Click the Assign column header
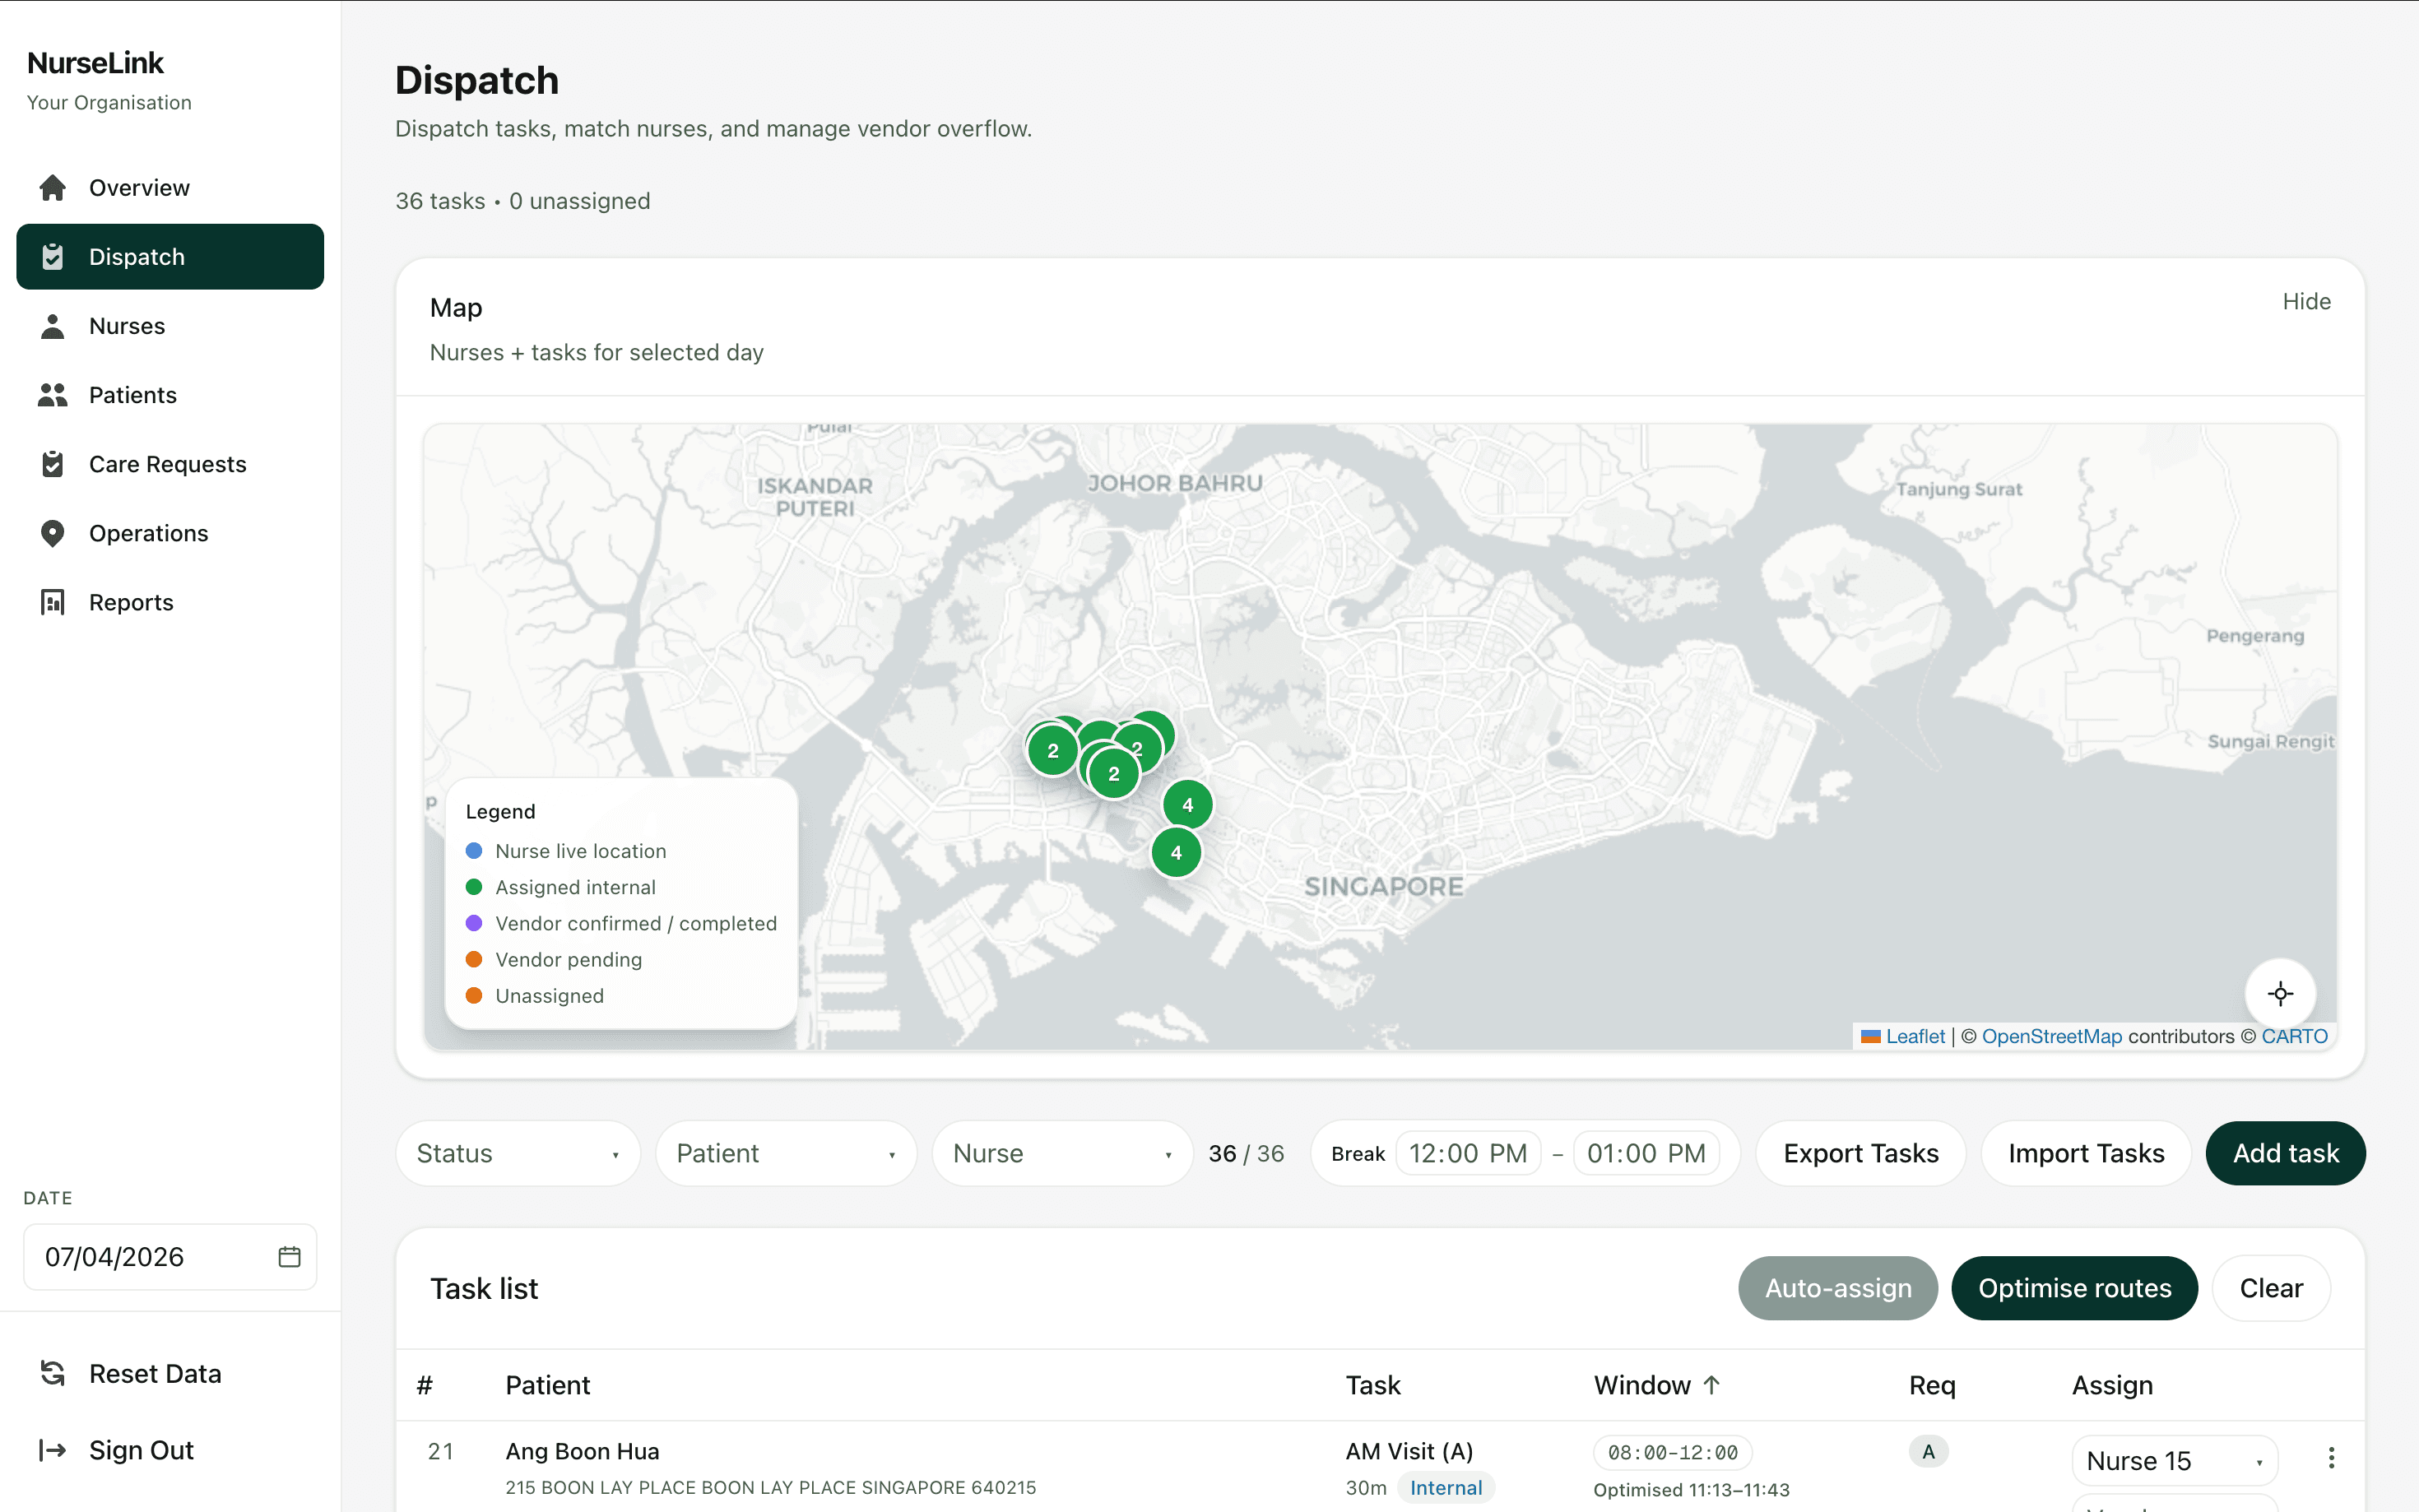Screen dimensions: 2419x1512 click(x=2111, y=1385)
